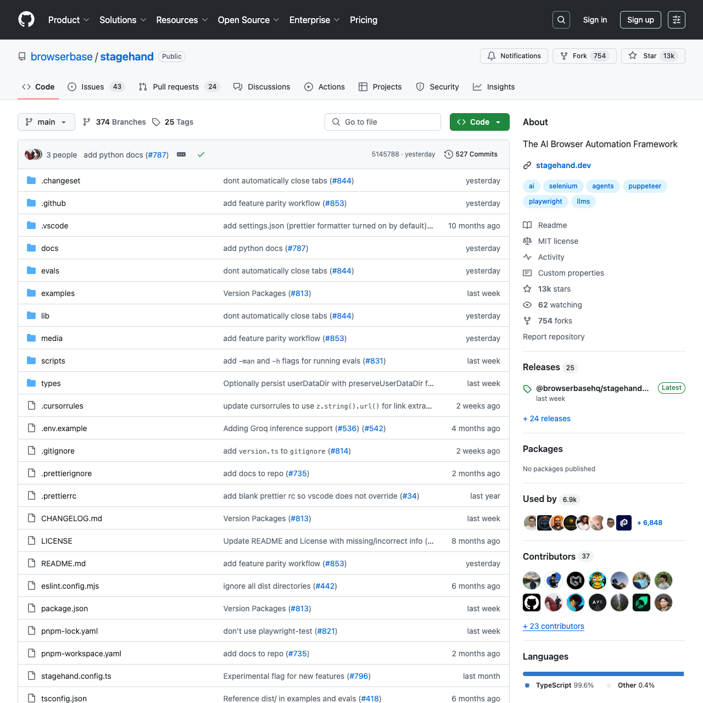Click the green check status icon
This screenshot has width=703, height=703.
coord(201,155)
